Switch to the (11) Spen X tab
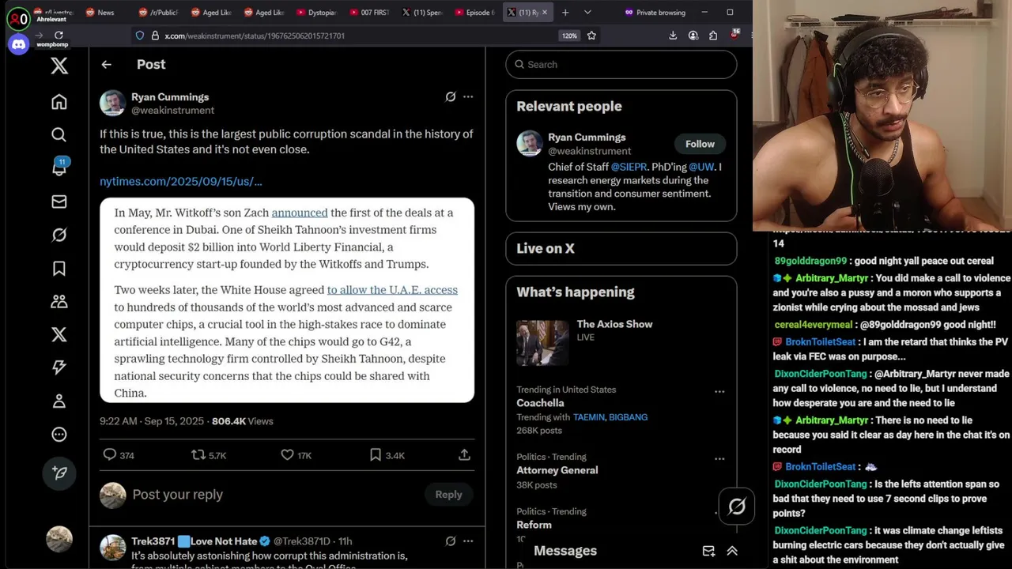1012x569 pixels. click(423, 12)
